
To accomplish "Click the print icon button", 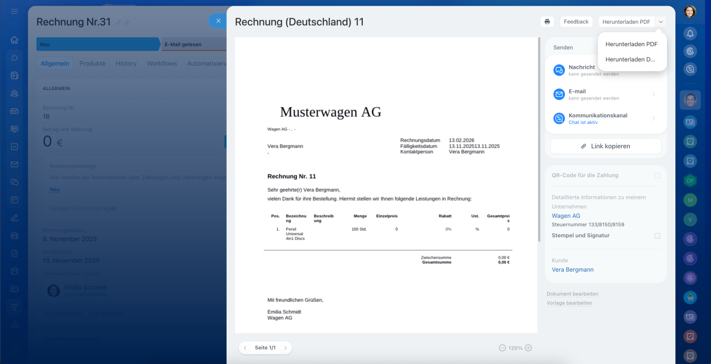I will [x=547, y=22].
